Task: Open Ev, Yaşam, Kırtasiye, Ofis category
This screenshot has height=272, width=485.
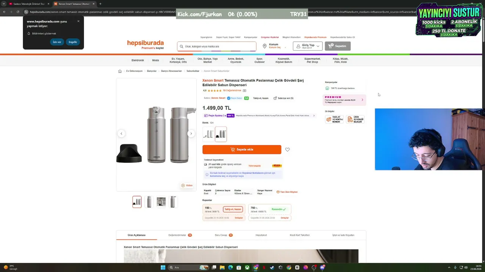Action: (178, 60)
